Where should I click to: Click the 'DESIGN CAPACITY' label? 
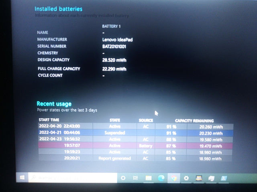(53, 60)
